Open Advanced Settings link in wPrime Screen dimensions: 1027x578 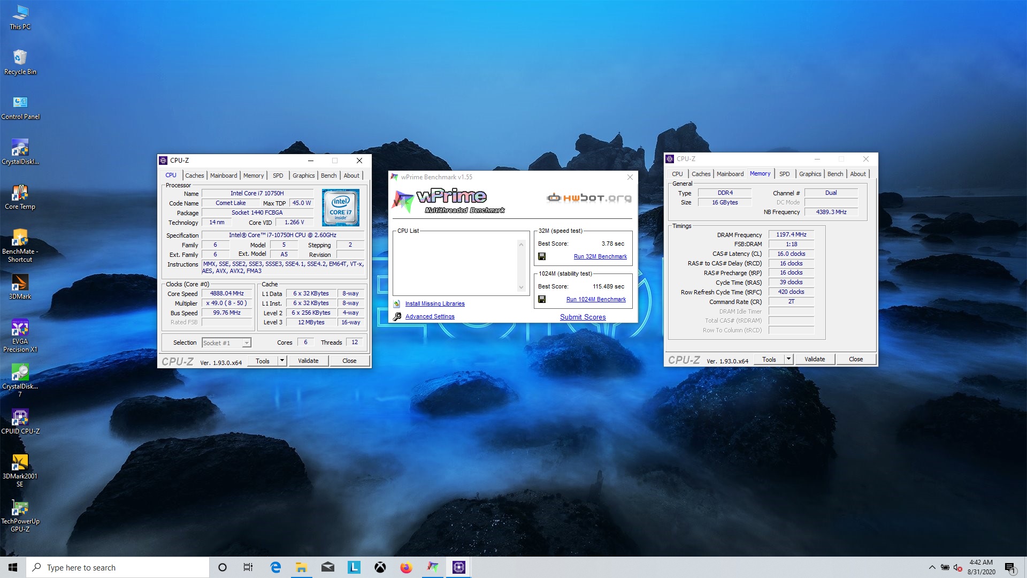pos(430,316)
